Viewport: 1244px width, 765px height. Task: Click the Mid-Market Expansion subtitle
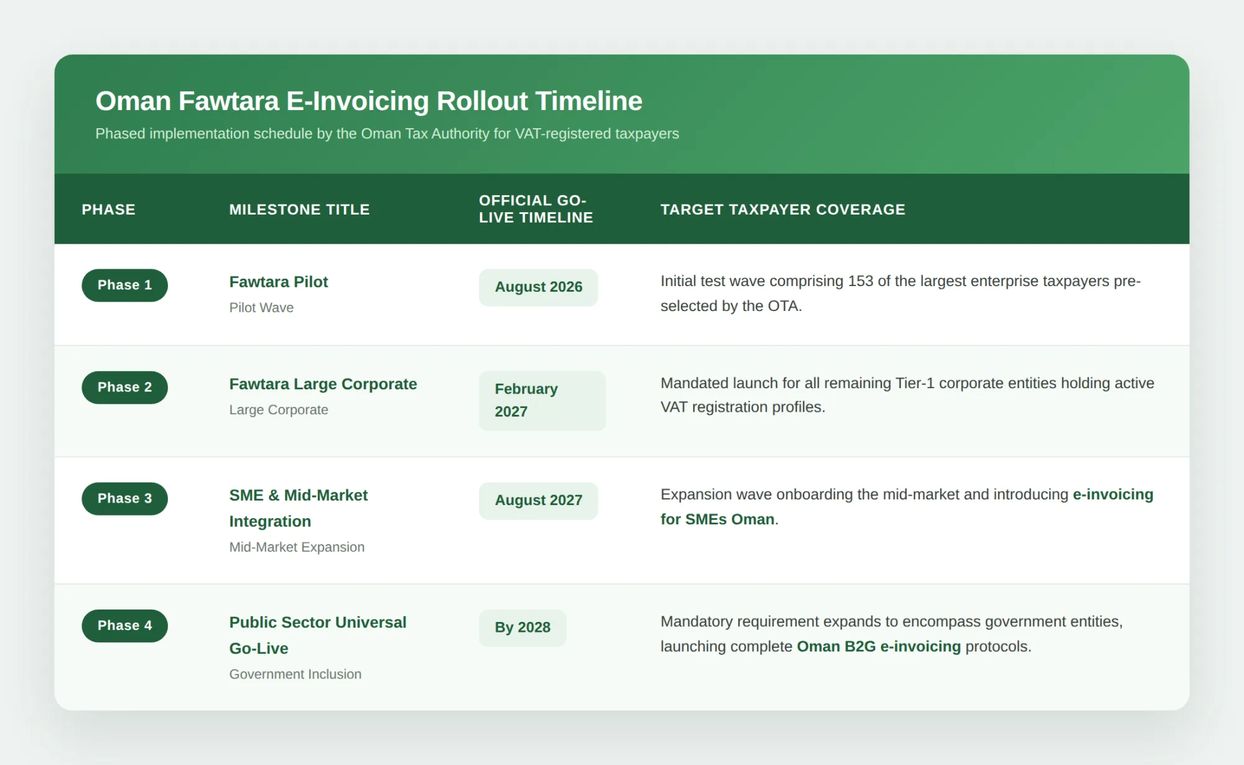(x=297, y=547)
